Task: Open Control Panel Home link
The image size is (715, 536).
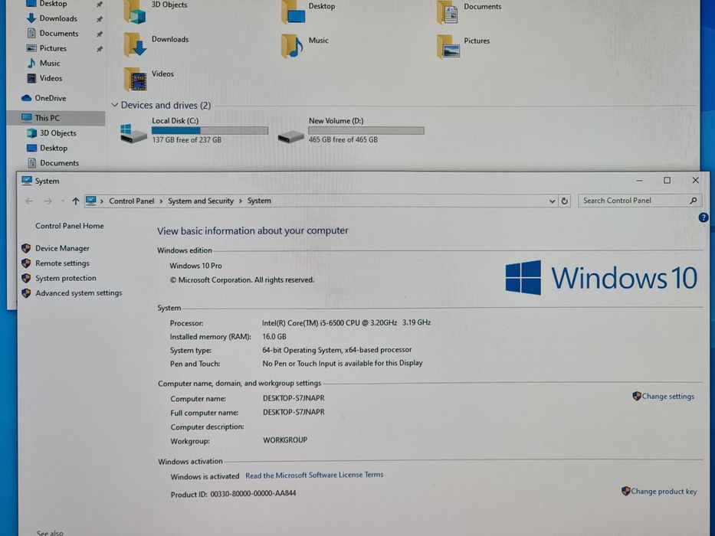Action: tap(69, 226)
